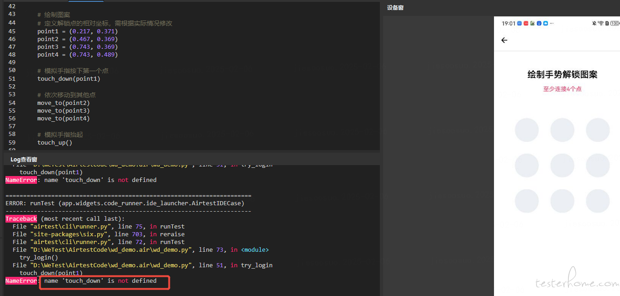Tap the top-left dot of the unlock pattern

[527, 130]
